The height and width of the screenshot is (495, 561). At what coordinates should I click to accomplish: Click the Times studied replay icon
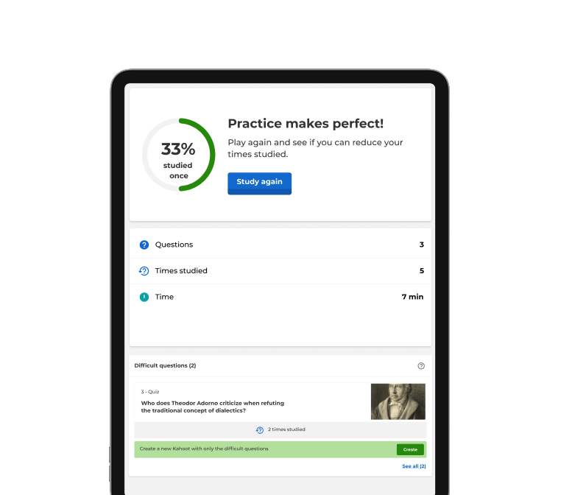click(144, 271)
